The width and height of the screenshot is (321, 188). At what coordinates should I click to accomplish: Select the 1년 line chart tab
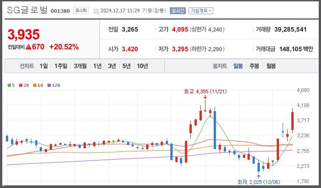pyautogui.click(x=97, y=66)
